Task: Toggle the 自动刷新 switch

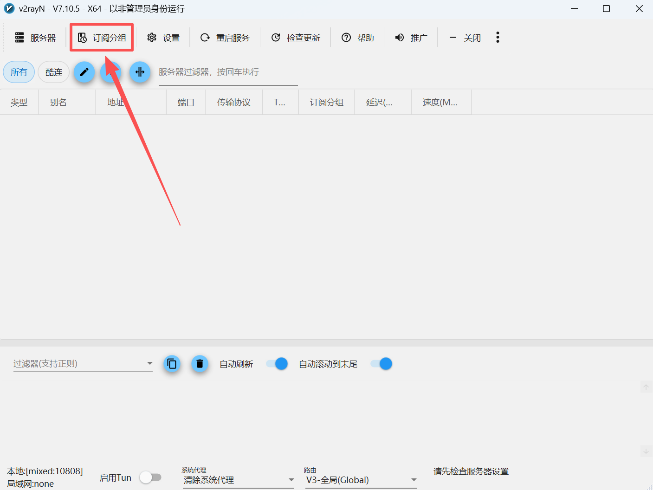Action: [277, 364]
